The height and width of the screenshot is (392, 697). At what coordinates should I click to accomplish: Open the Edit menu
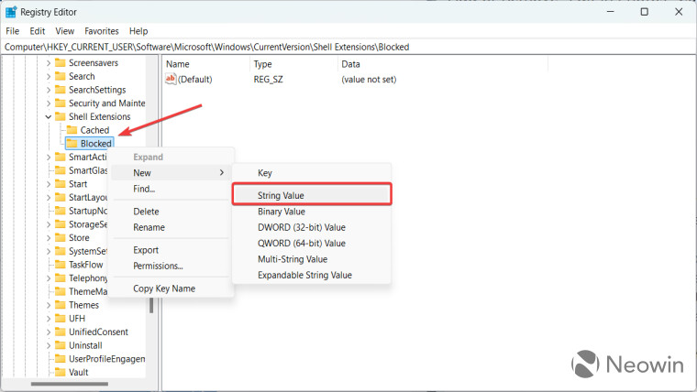pos(38,31)
